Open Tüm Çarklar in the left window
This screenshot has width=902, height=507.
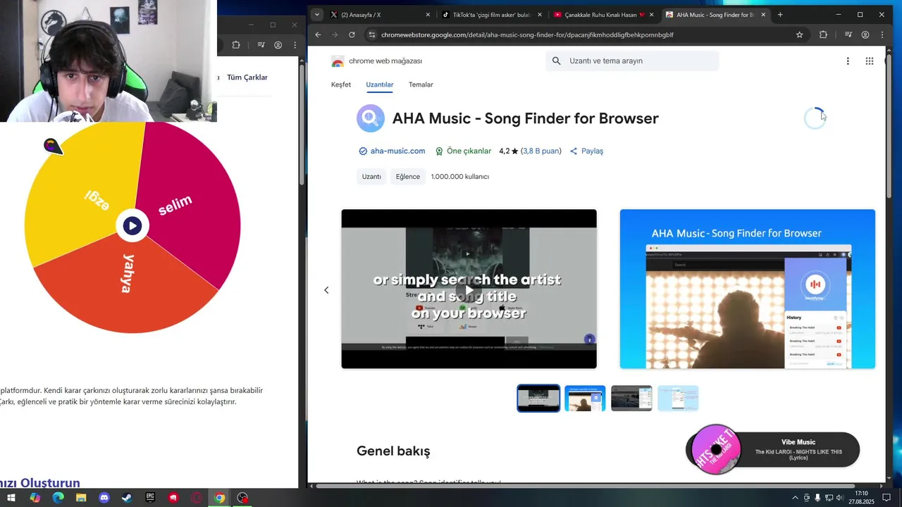coord(247,77)
